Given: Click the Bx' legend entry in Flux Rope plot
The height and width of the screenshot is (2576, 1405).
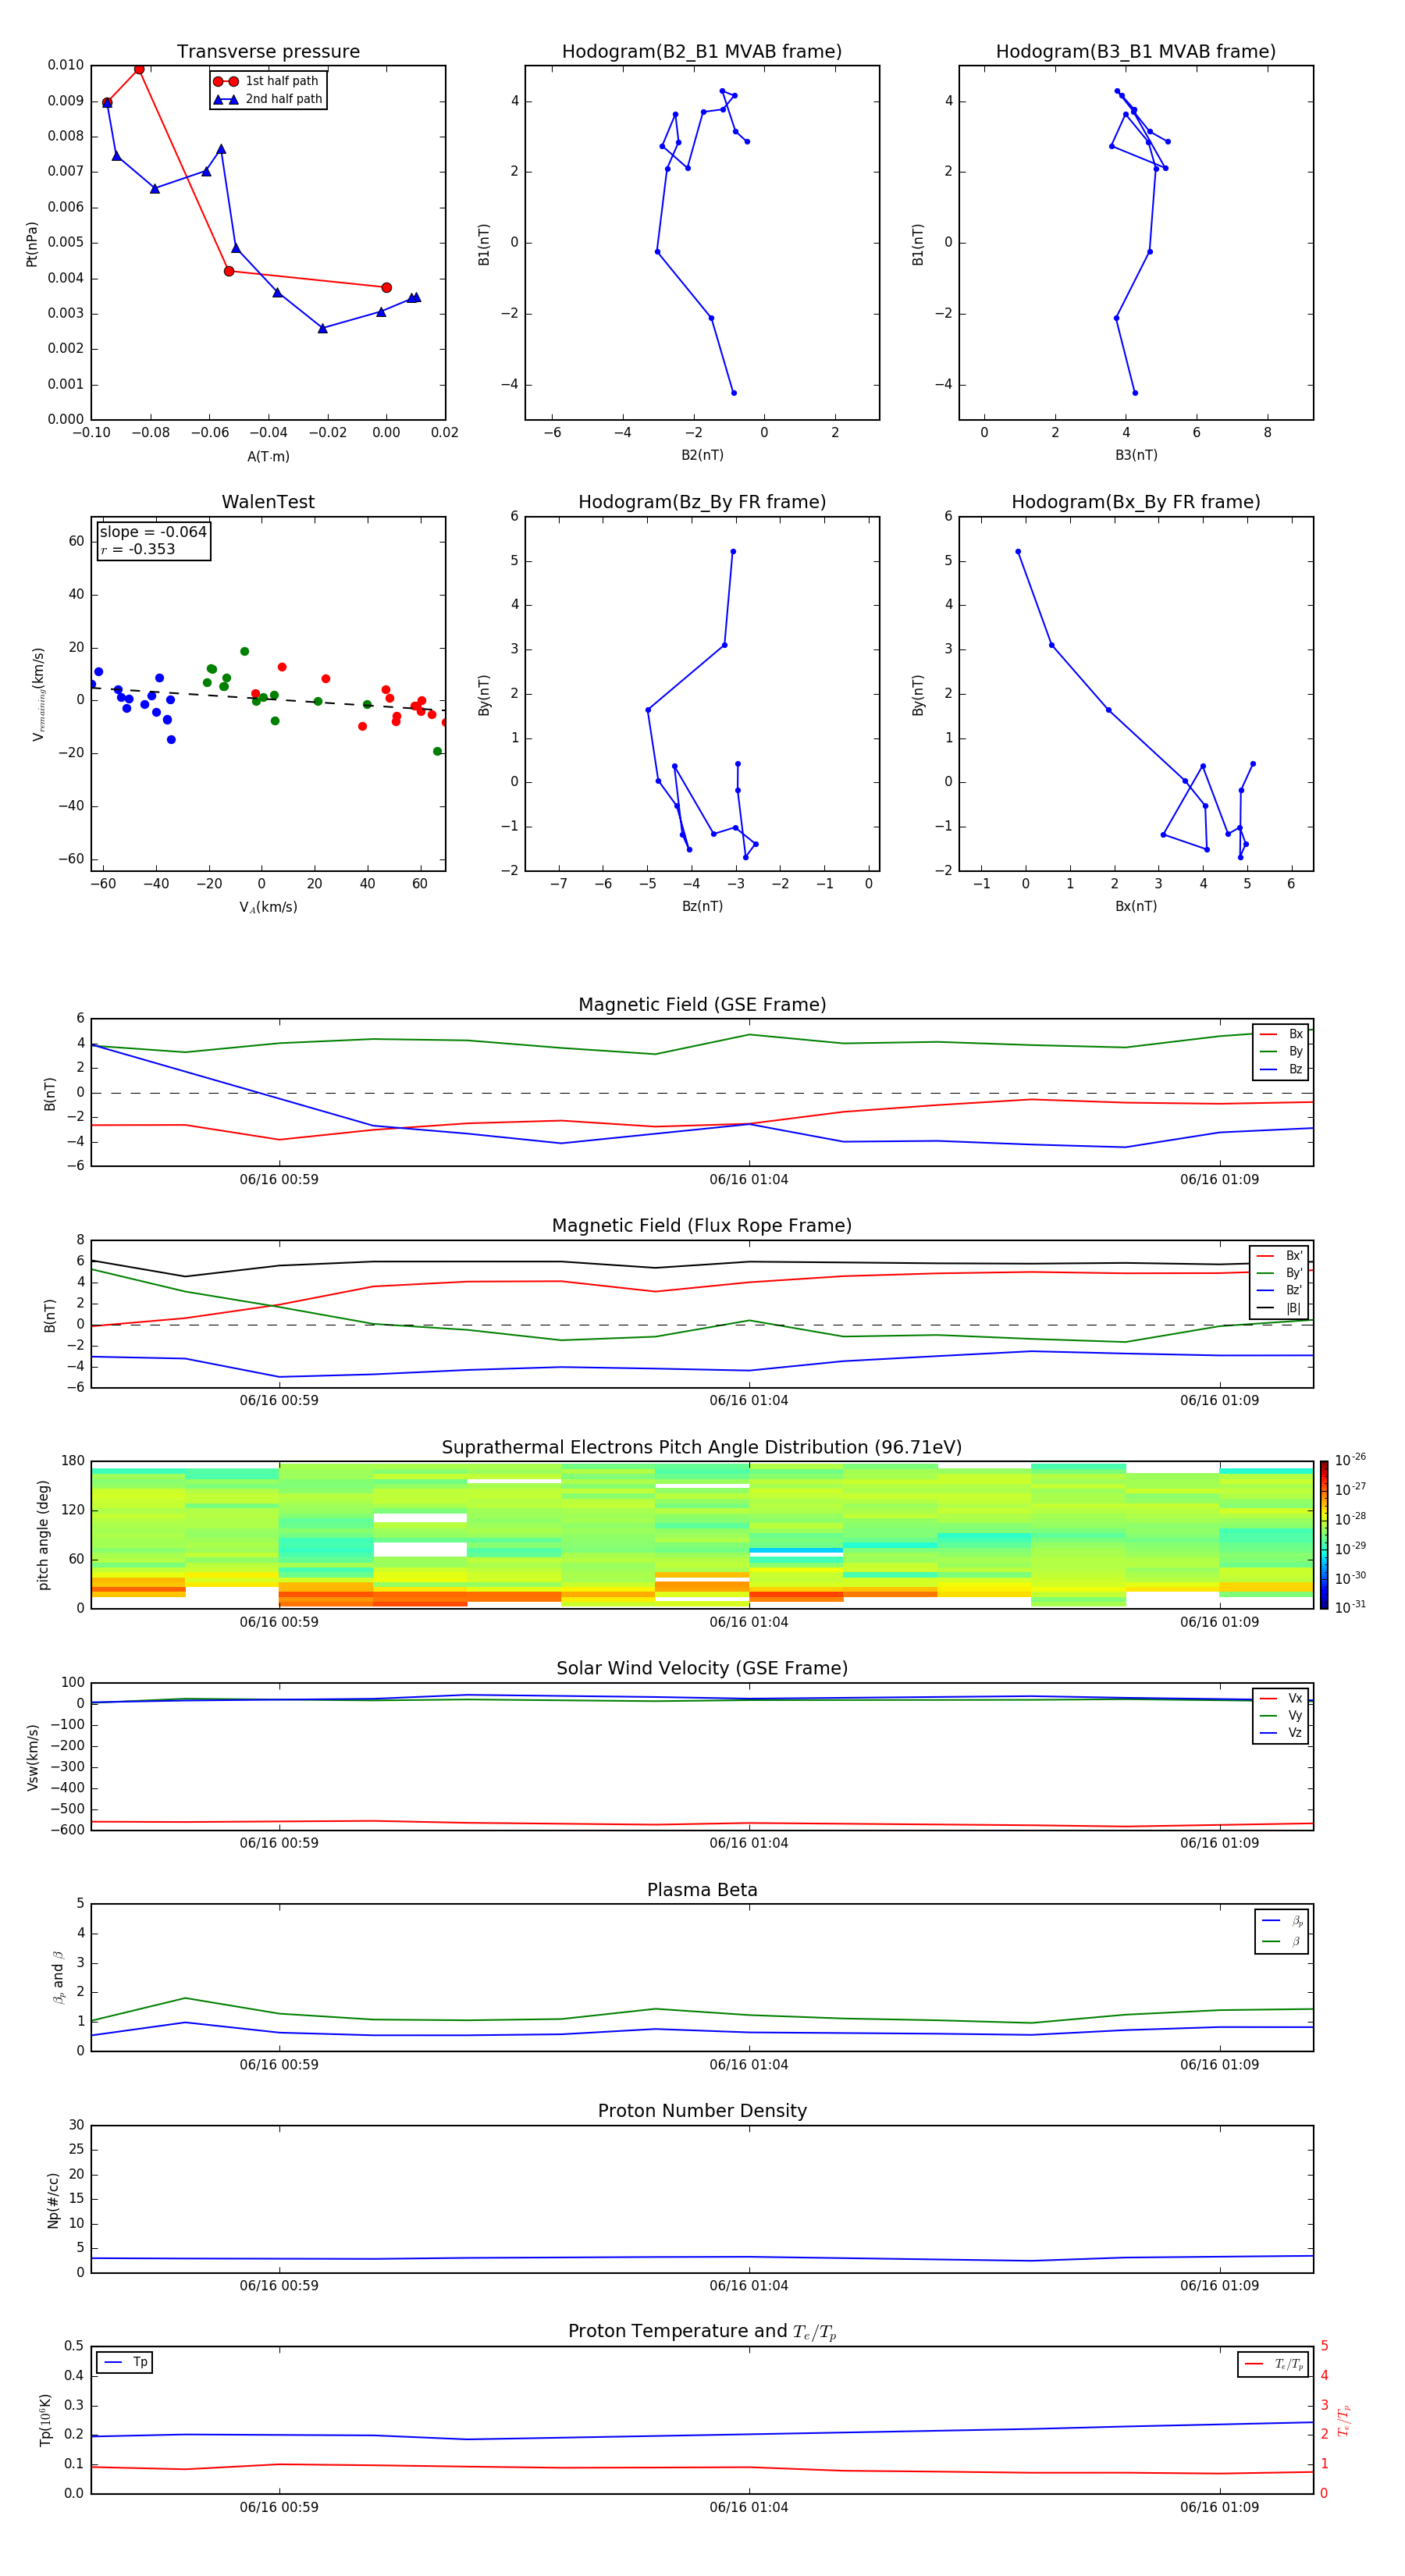Looking at the screenshot, I should (x=1279, y=1256).
